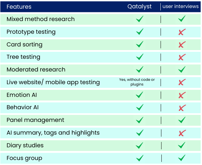Click the Features header label
This screenshot has height=165, width=202.
click(x=19, y=7)
